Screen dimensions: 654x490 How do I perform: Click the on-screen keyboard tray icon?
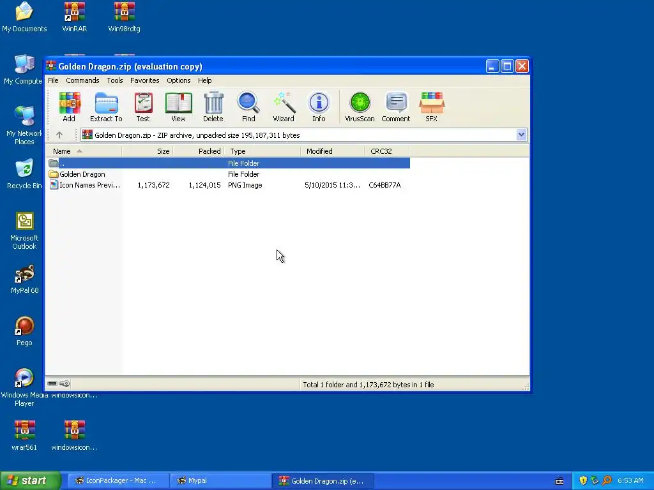(x=559, y=481)
